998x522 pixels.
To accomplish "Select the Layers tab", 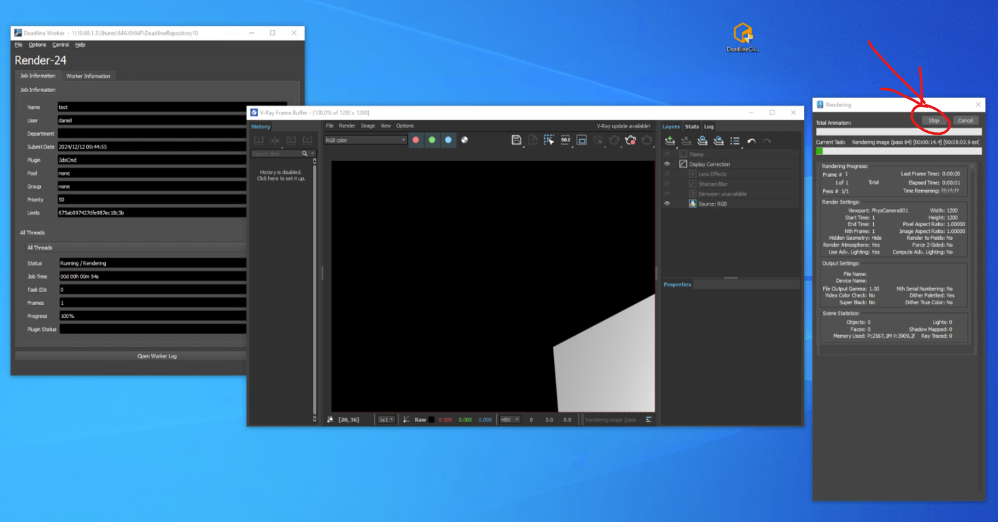I will point(671,126).
